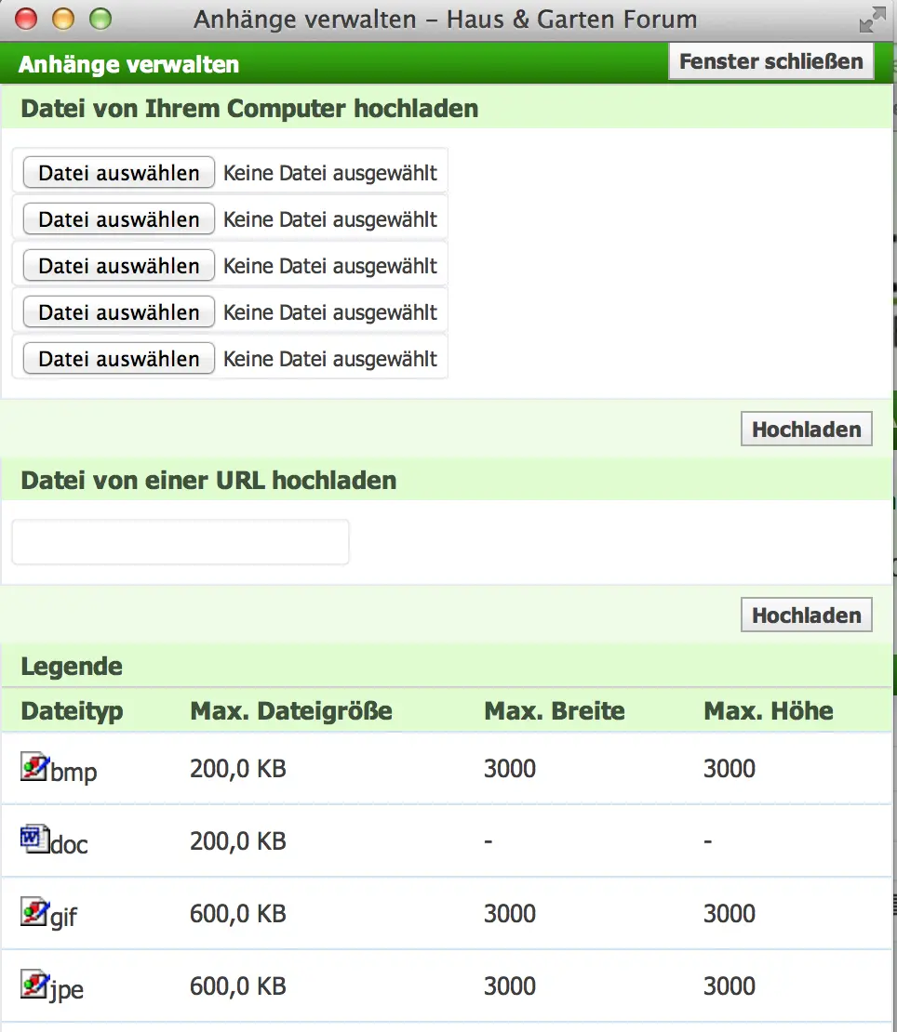Click the red close window button

tap(27, 19)
